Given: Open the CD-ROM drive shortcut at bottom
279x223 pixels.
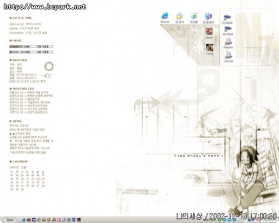Looking at the screenshot, I should pyautogui.click(x=228, y=55).
